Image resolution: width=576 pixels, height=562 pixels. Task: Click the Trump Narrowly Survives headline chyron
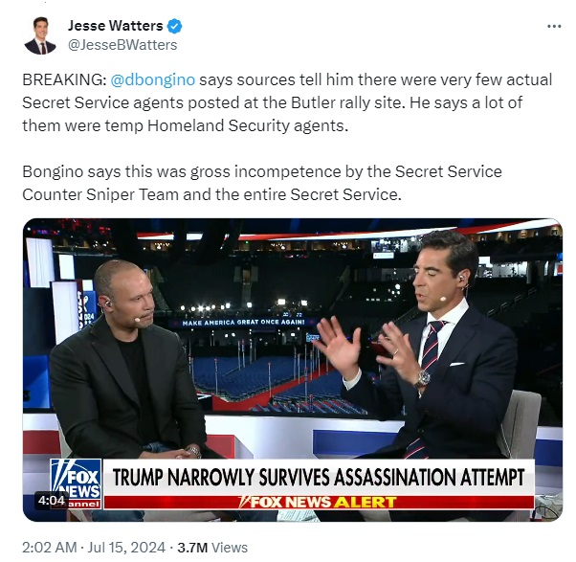pos(319,477)
